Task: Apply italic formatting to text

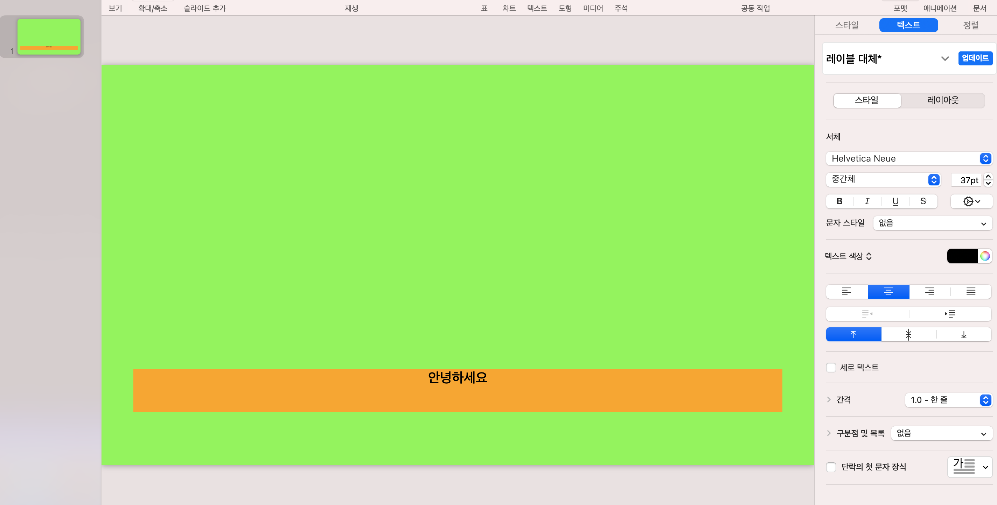Action: click(867, 201)
